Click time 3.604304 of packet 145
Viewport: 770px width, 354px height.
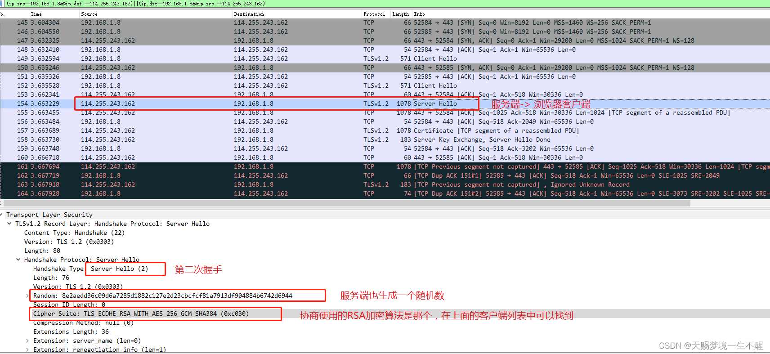coord(45,22)
